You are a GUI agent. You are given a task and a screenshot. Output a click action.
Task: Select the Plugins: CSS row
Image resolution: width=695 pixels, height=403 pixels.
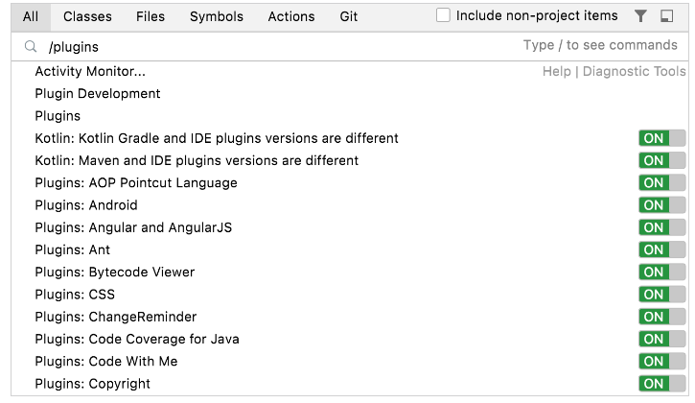click(350, 295)
